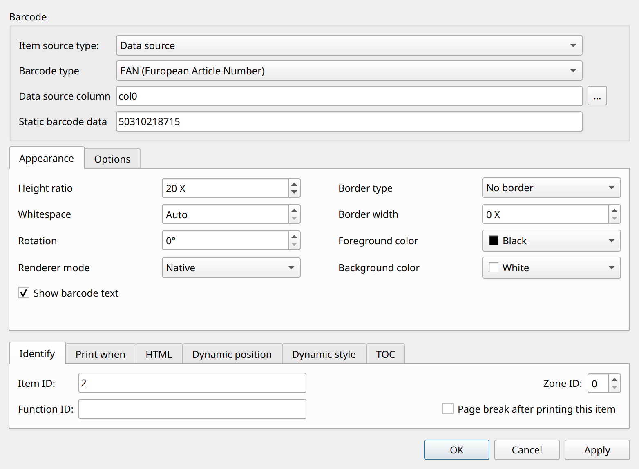This screenshot has height=469, width=639.
Task: Increase Whitespace with up arrow
Action: (294, 210)
